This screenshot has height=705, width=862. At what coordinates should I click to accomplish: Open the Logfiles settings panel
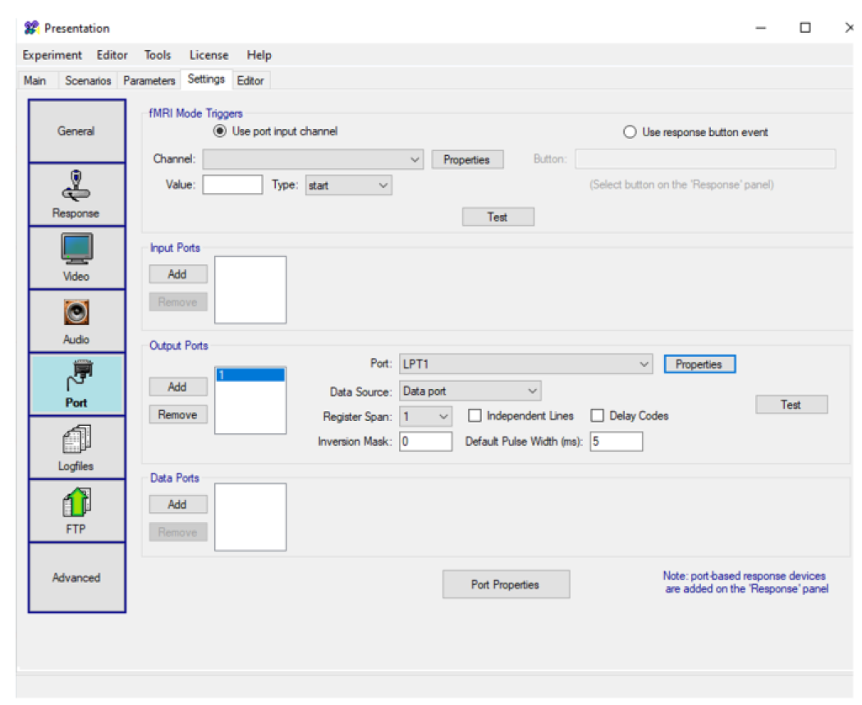pos(76,447)
